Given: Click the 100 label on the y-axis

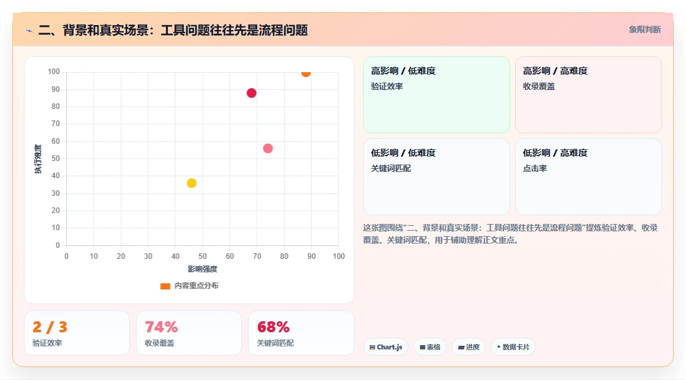Looking at the screenshot, I should point(54,72).
